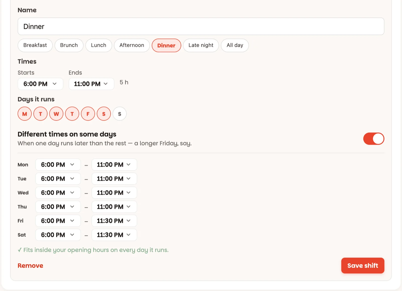
Task: Toggle Monday in Days it runs
Action: 25,114
